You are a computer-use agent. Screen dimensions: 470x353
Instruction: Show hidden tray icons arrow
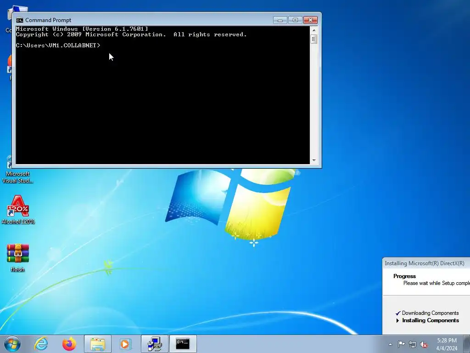(x=390, y=344)
